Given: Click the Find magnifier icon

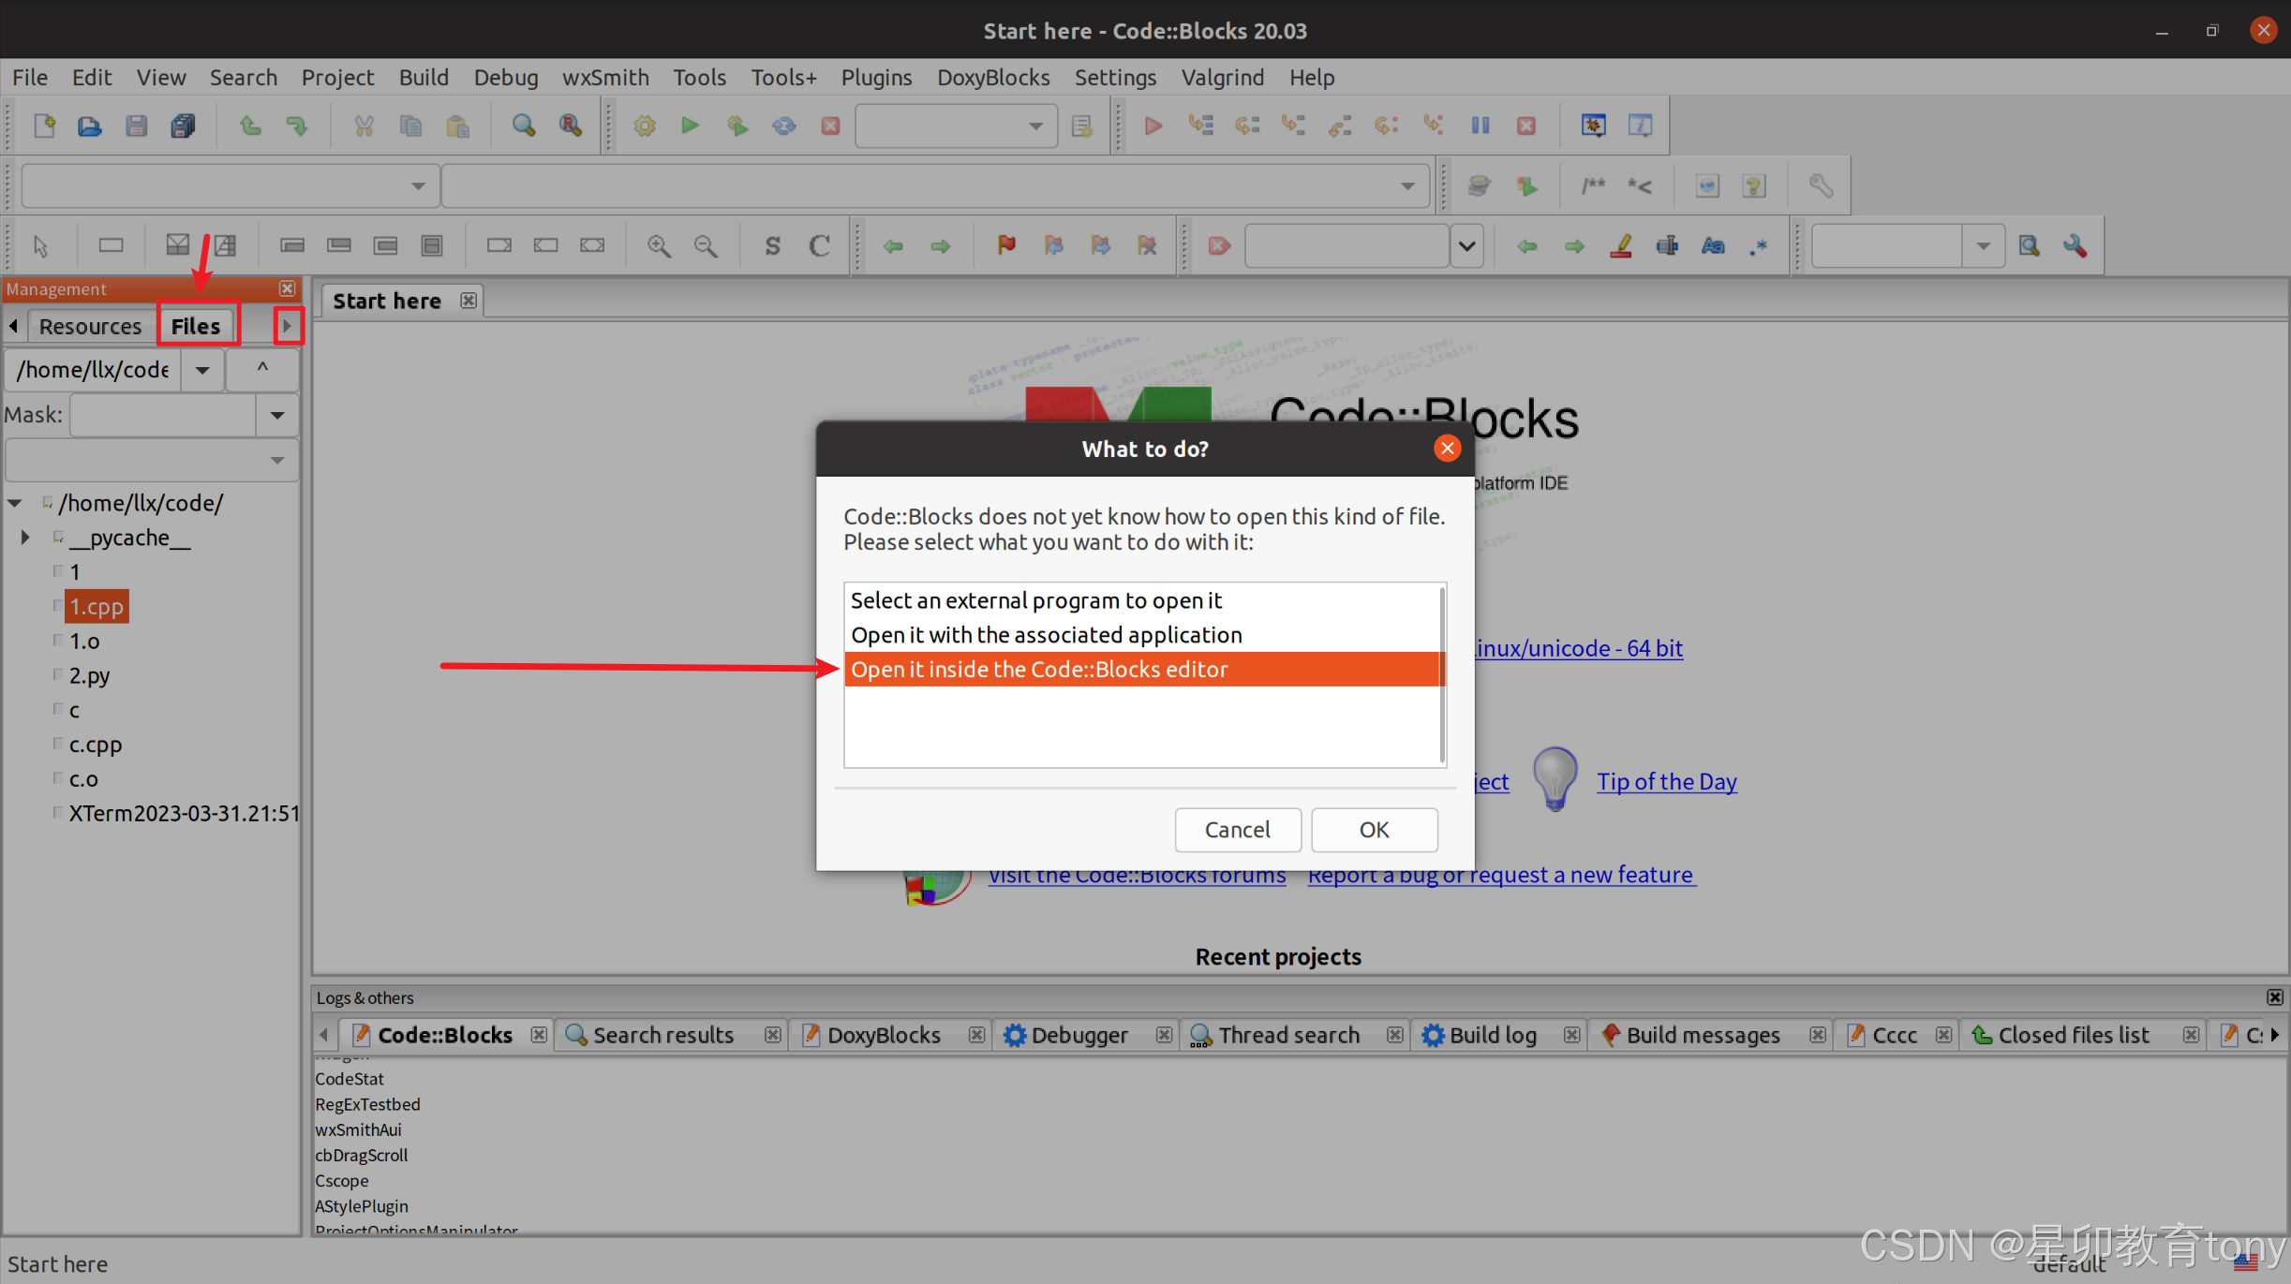Looking at the screenshot, I should [x=524, y=125].
